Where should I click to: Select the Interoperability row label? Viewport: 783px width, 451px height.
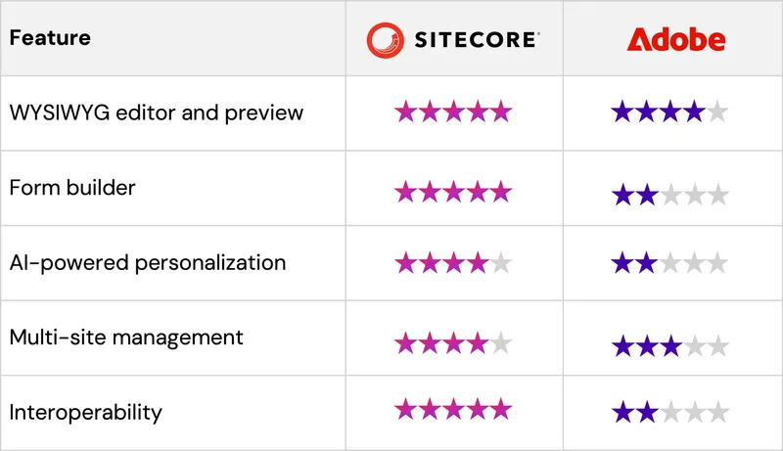86,413
